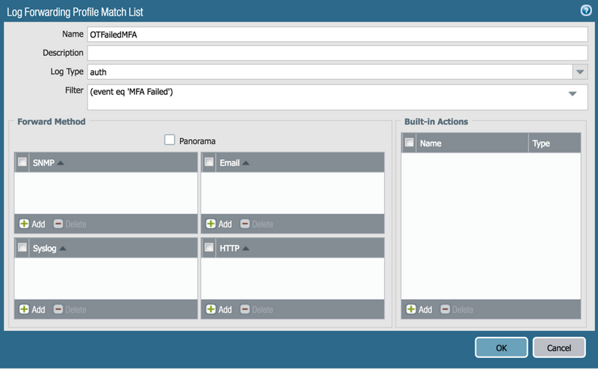The width and height of the screenshot is (598, 369).
Task: Click the green Add icon under Syslog
Action: coord(24,309)
